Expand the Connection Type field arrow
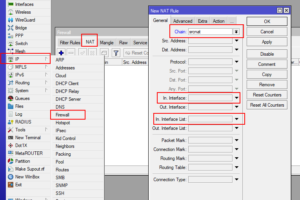Image resolution: width=300 pixels, height=200 pixels. pyautogui.click(x=236, y=180)
